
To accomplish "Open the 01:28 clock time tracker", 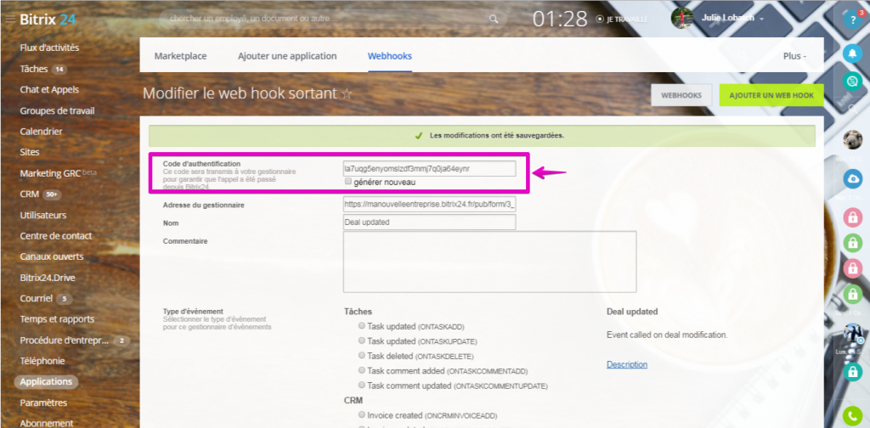I will 559,19.
